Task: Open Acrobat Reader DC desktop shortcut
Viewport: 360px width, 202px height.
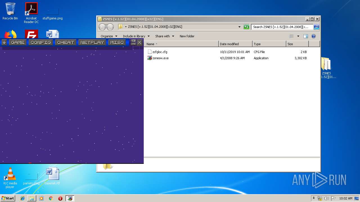Action: [x=31, y=13]
